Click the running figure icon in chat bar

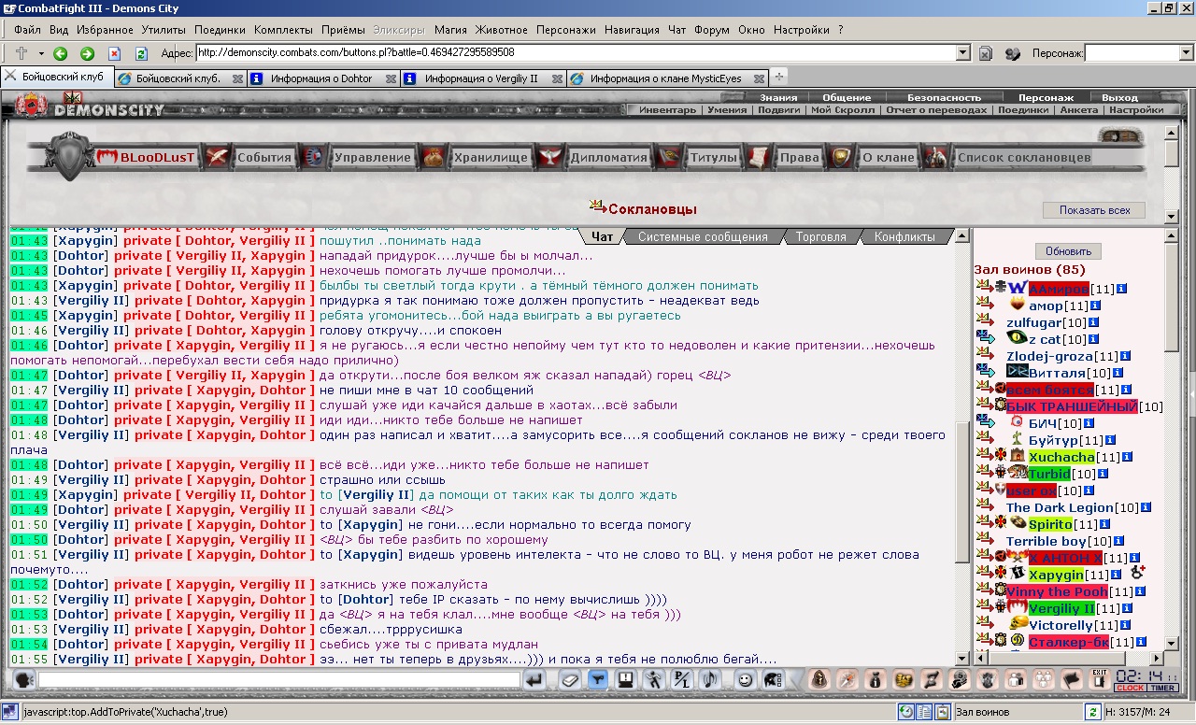(655, 680)
